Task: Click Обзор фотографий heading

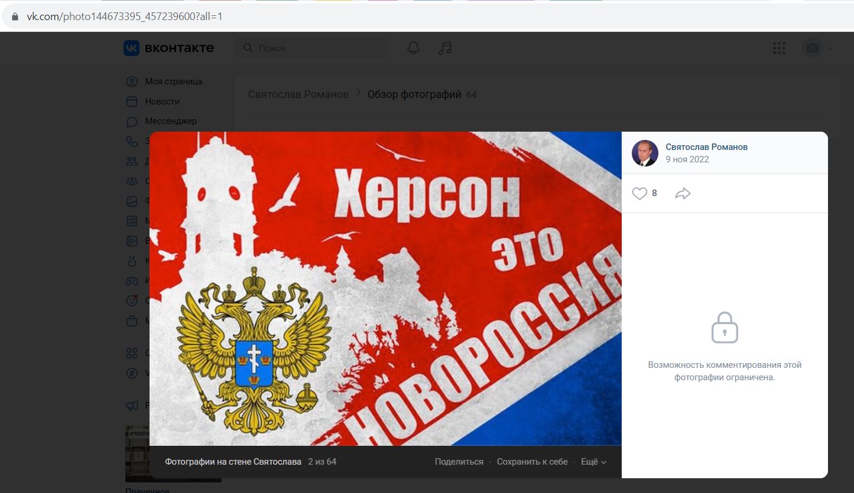Action: click(414, 94)
